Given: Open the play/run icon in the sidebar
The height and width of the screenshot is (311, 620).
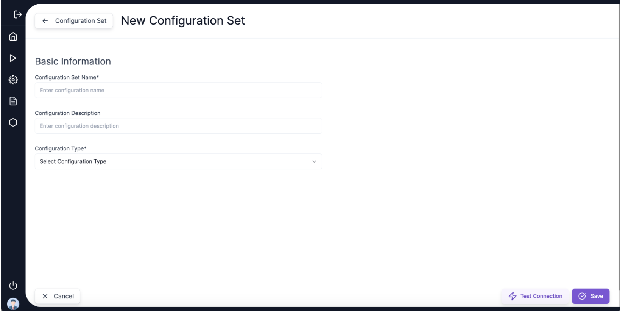Looking at the screenshot, I should pyautogui.click(x=13, y=58).
